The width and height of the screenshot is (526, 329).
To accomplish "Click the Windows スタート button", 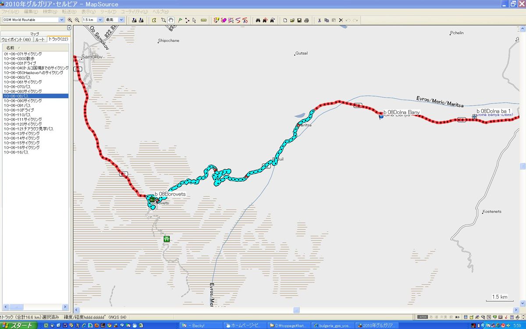I will click(x=18, y=325).
